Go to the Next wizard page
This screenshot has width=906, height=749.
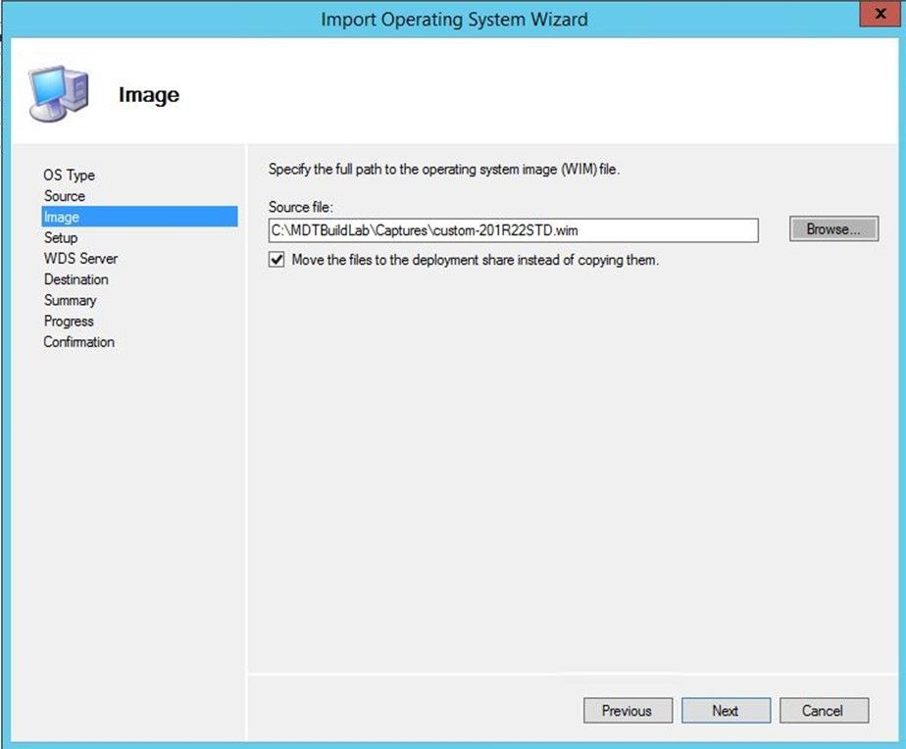click(726, 711)
